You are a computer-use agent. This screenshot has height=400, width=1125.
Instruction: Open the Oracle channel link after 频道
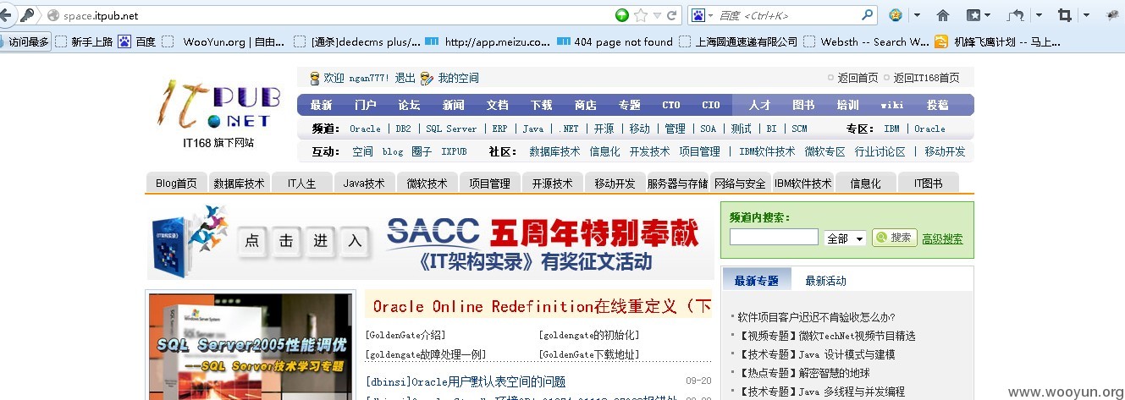[365, 129]
